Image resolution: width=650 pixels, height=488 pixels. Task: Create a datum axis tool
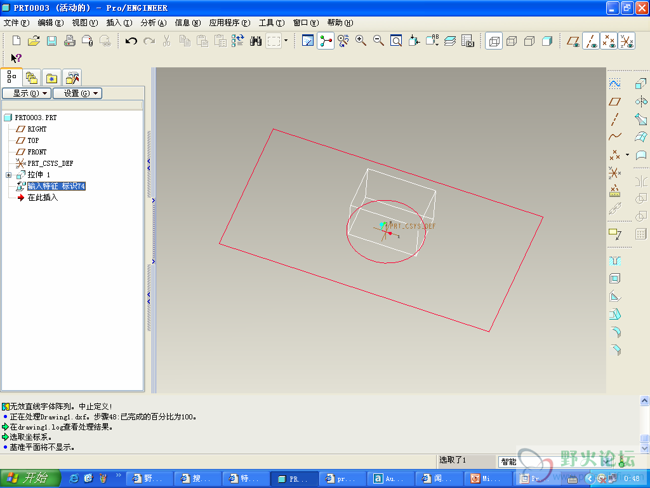pyautogui.click(x=614, y=119)
